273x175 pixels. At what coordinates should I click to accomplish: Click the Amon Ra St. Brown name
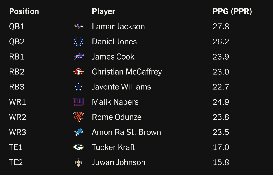[126, 132]
